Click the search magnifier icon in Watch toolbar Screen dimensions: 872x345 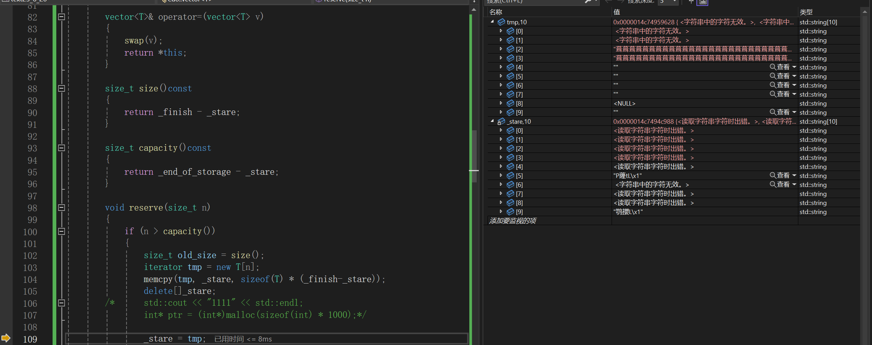click(x=588, y=2)
